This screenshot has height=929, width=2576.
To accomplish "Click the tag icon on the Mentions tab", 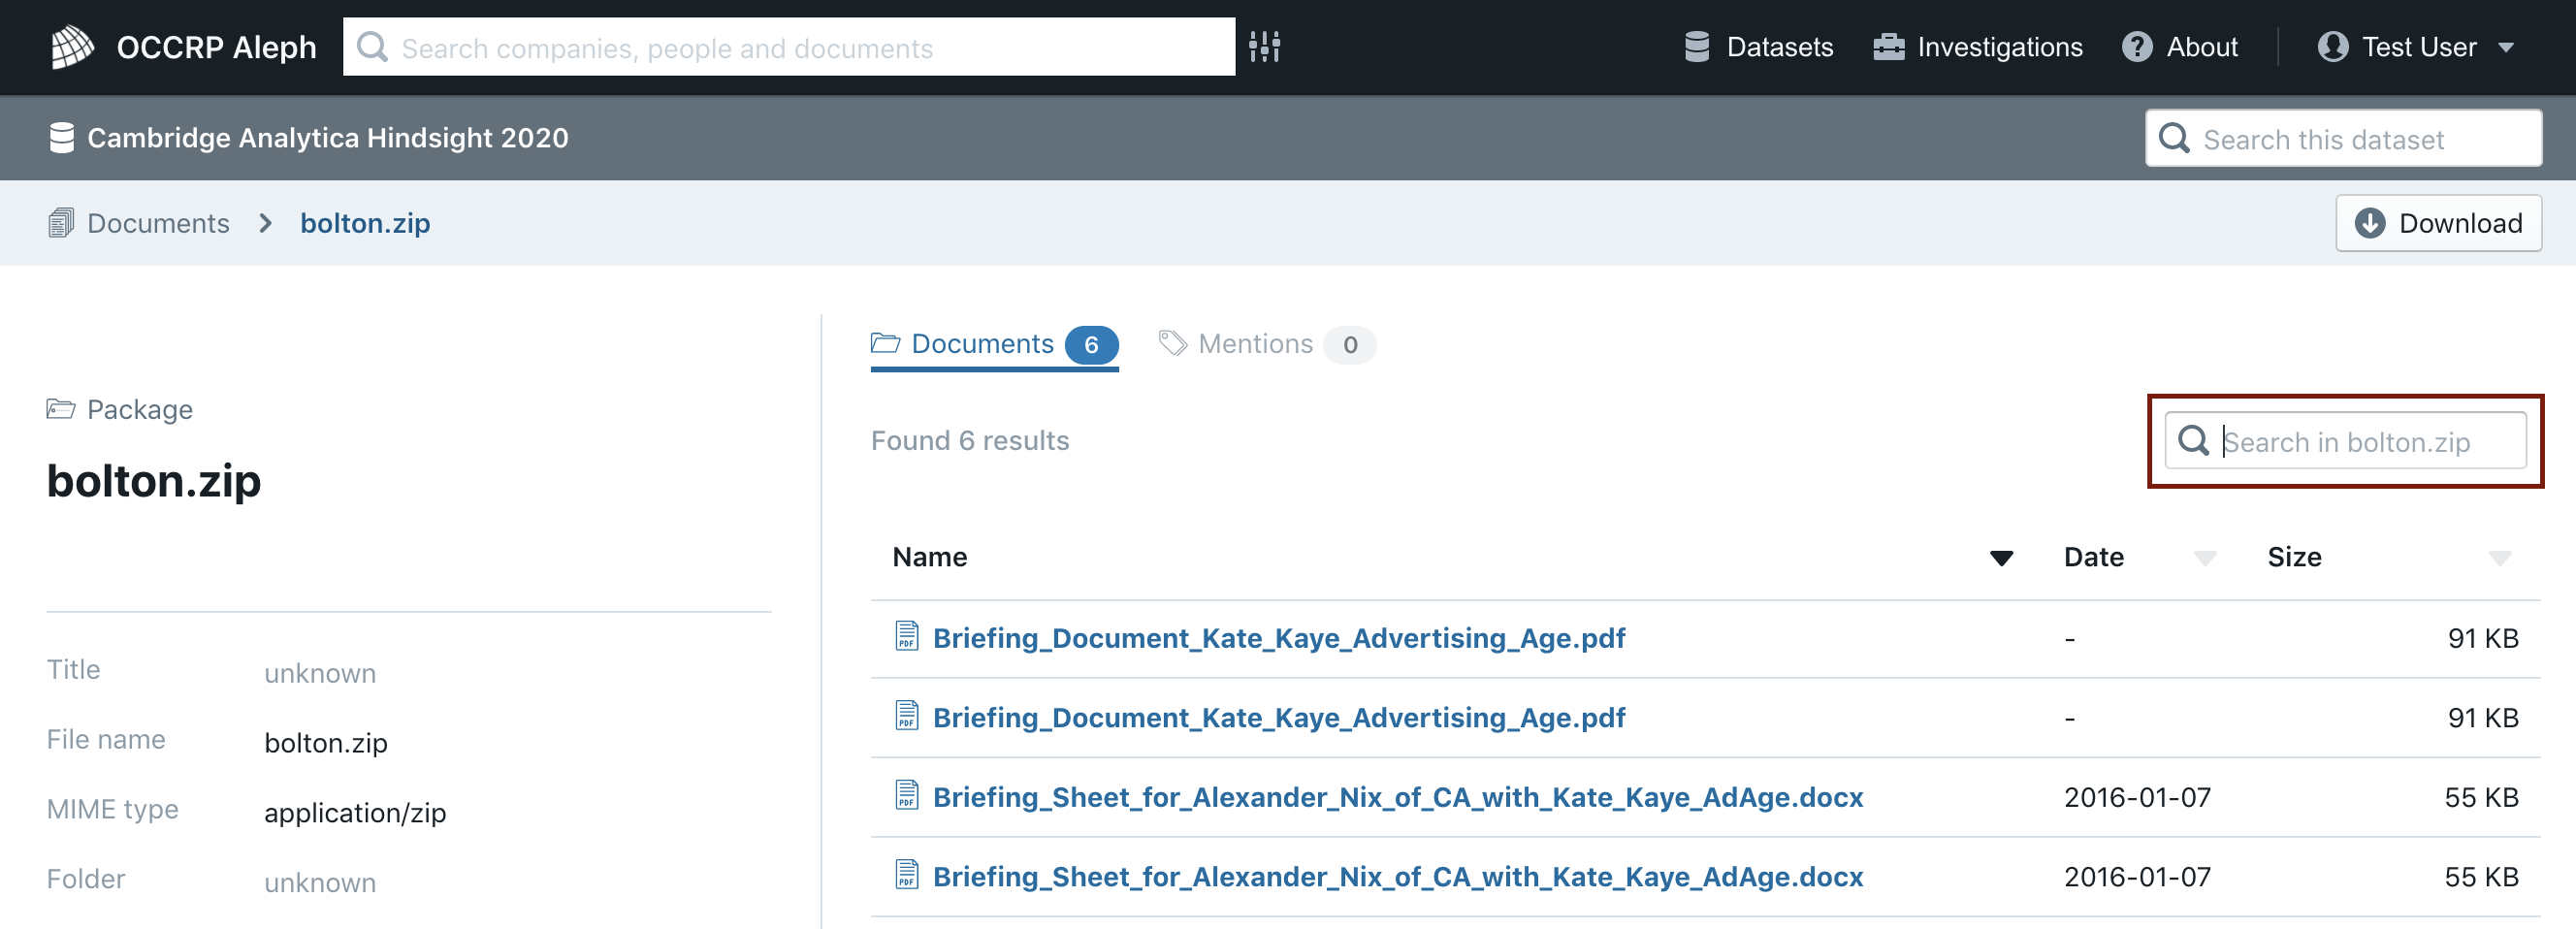I will (x=1172, y=344).
